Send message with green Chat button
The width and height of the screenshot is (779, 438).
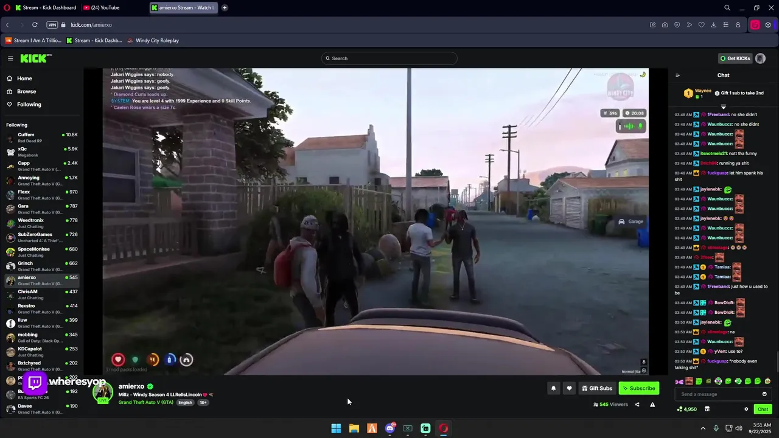coord(763,409)
